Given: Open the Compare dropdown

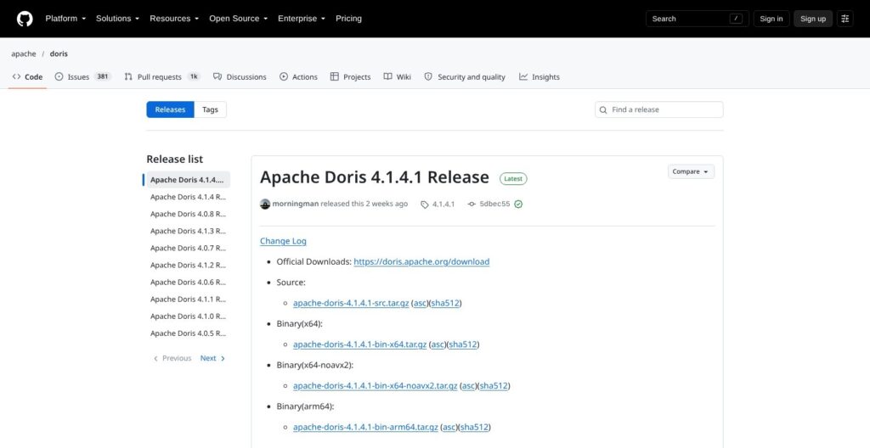Looking at the screenshot, I should coord(691,172).
